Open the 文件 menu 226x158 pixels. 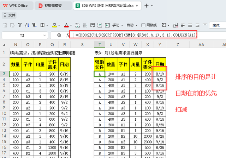10,15
